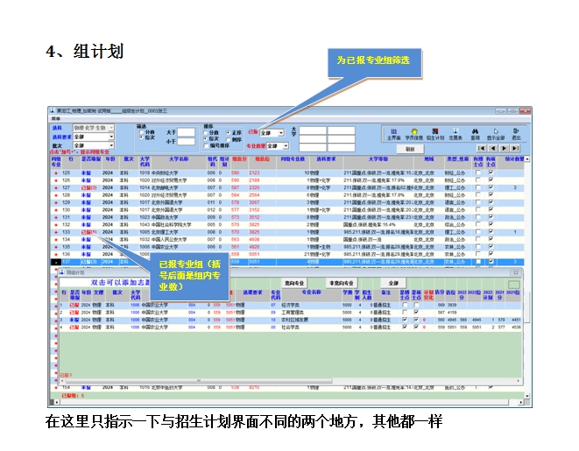Click the 查询 binoculars icon
This screenshot has height=451, width=579.
tap(475, 134)
